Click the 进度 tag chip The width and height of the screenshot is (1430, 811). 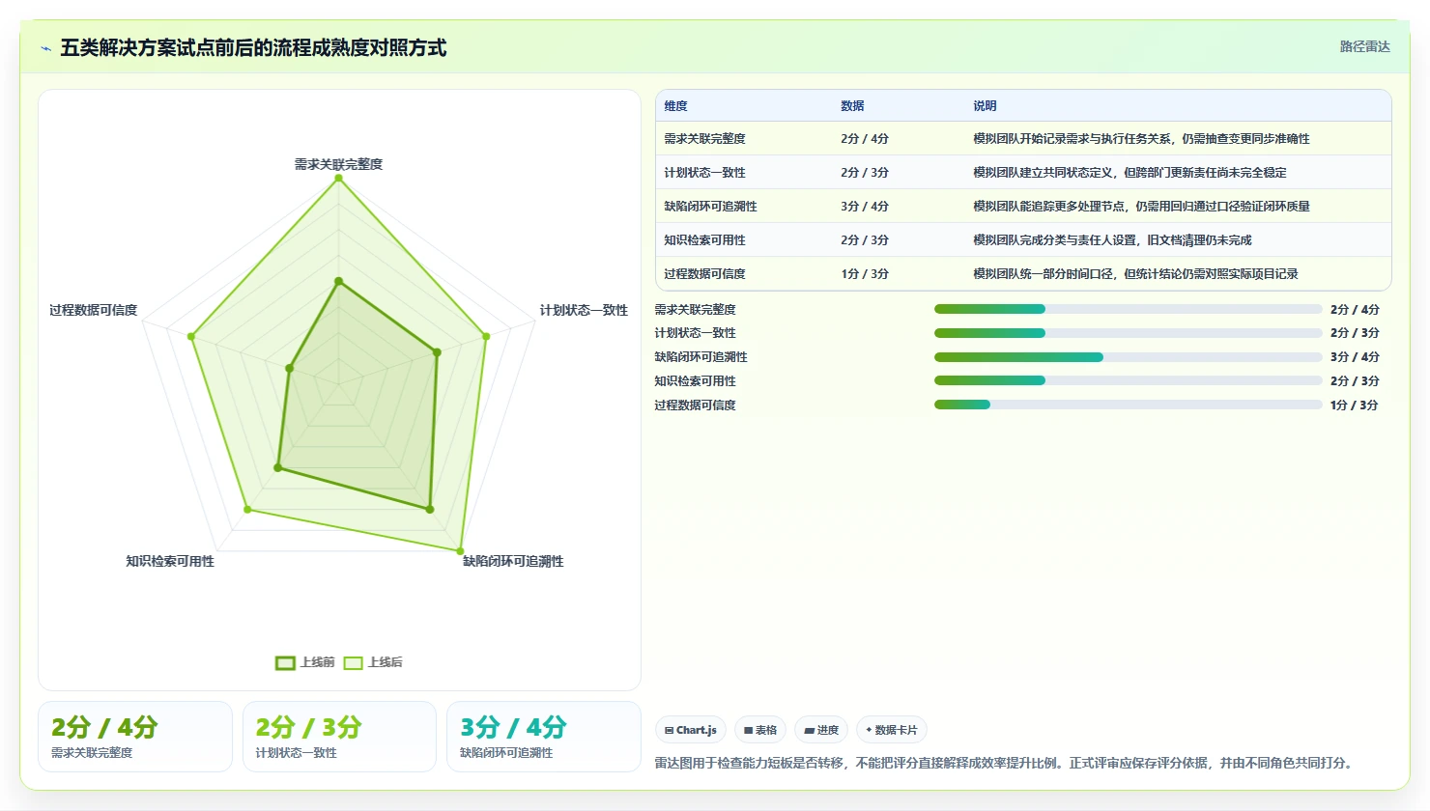[821, 730]
